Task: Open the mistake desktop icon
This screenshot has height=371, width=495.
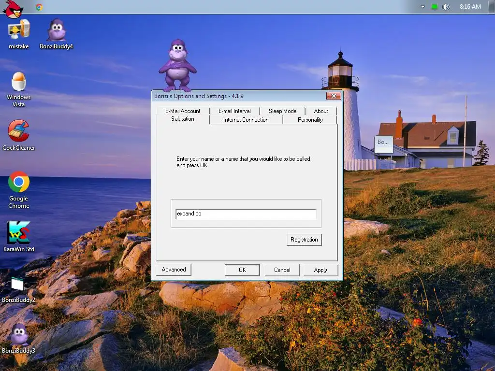Action: pyautogui.click(x=19, y=35)
